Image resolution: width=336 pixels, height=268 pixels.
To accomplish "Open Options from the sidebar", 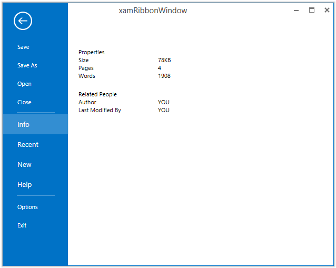I will pyautogui.click(x=28, y=207).
